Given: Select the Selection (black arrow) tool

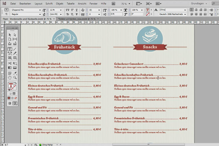Looking at the screenshot, I should 9,35.
